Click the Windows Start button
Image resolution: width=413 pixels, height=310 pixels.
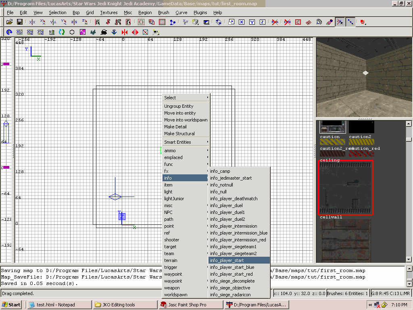(11, 305)
